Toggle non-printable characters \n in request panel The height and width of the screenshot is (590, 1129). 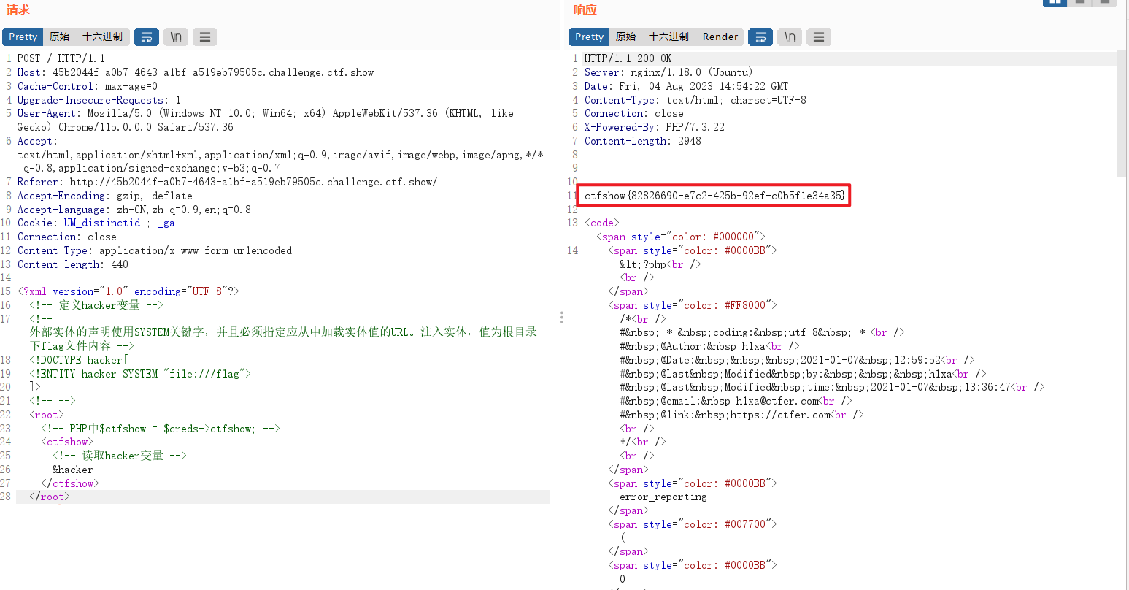pyautogui.click(x=176, y=37)
